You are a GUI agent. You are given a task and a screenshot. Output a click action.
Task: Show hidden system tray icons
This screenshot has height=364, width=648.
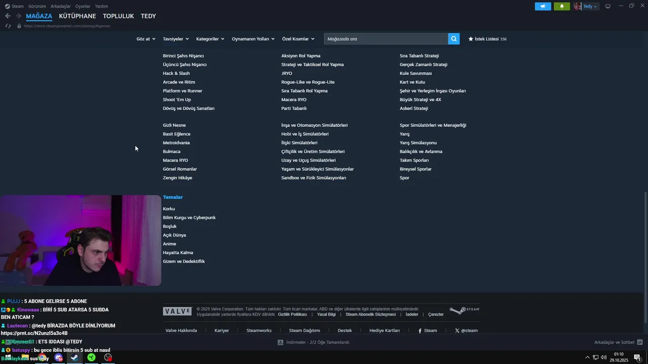[x=587, y=357]
